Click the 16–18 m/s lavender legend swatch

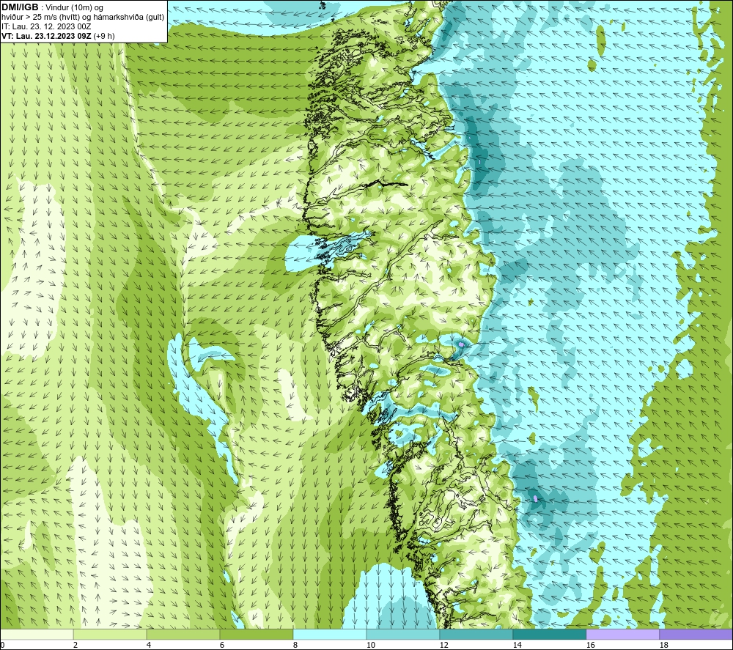pos(622,634)
